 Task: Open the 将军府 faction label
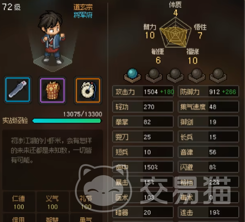click(x=83, y=15)
